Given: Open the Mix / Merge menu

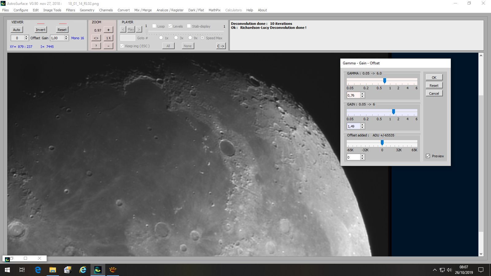Looking at the screenshot, I should coord(143,10).
